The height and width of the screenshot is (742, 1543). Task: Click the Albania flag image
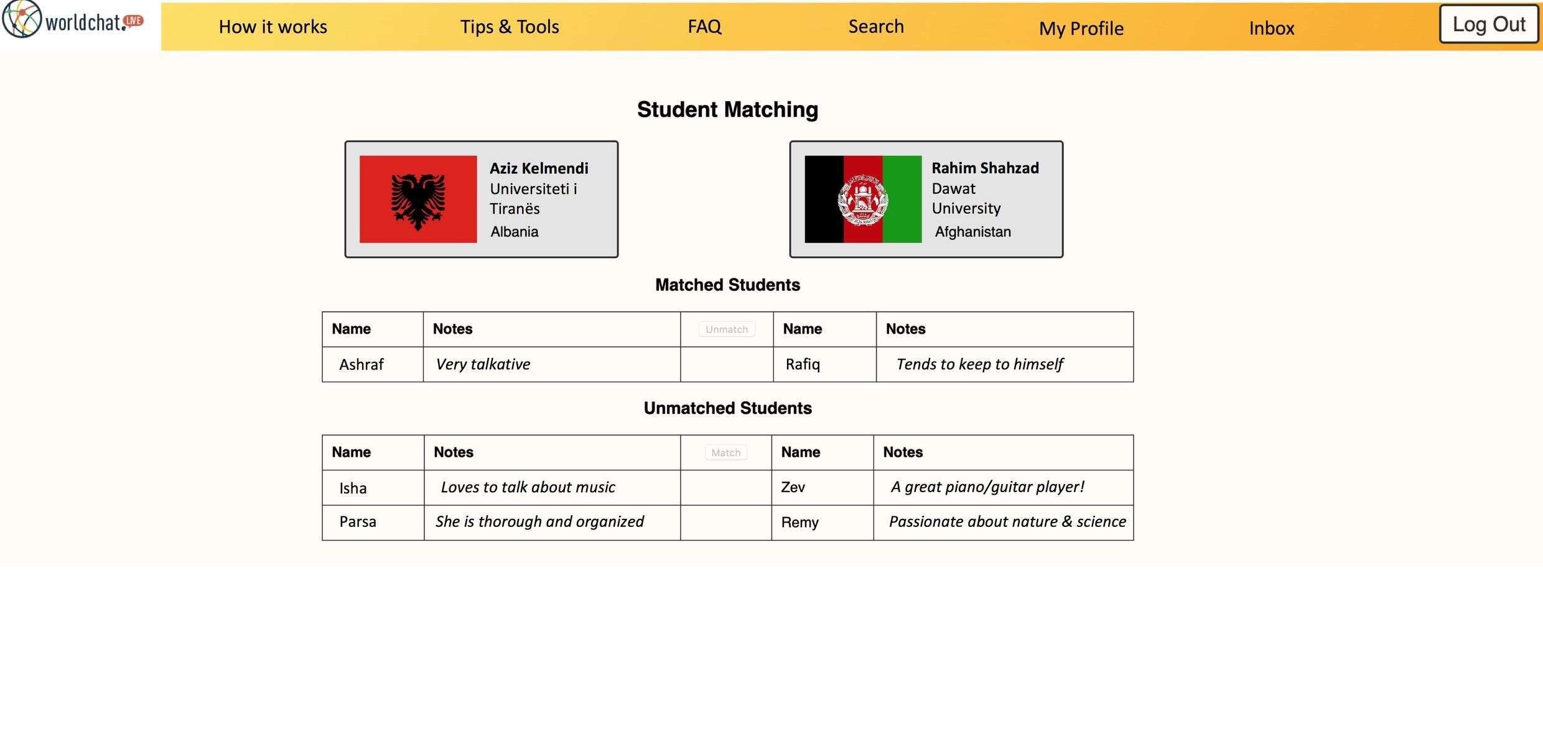[418, 199]
